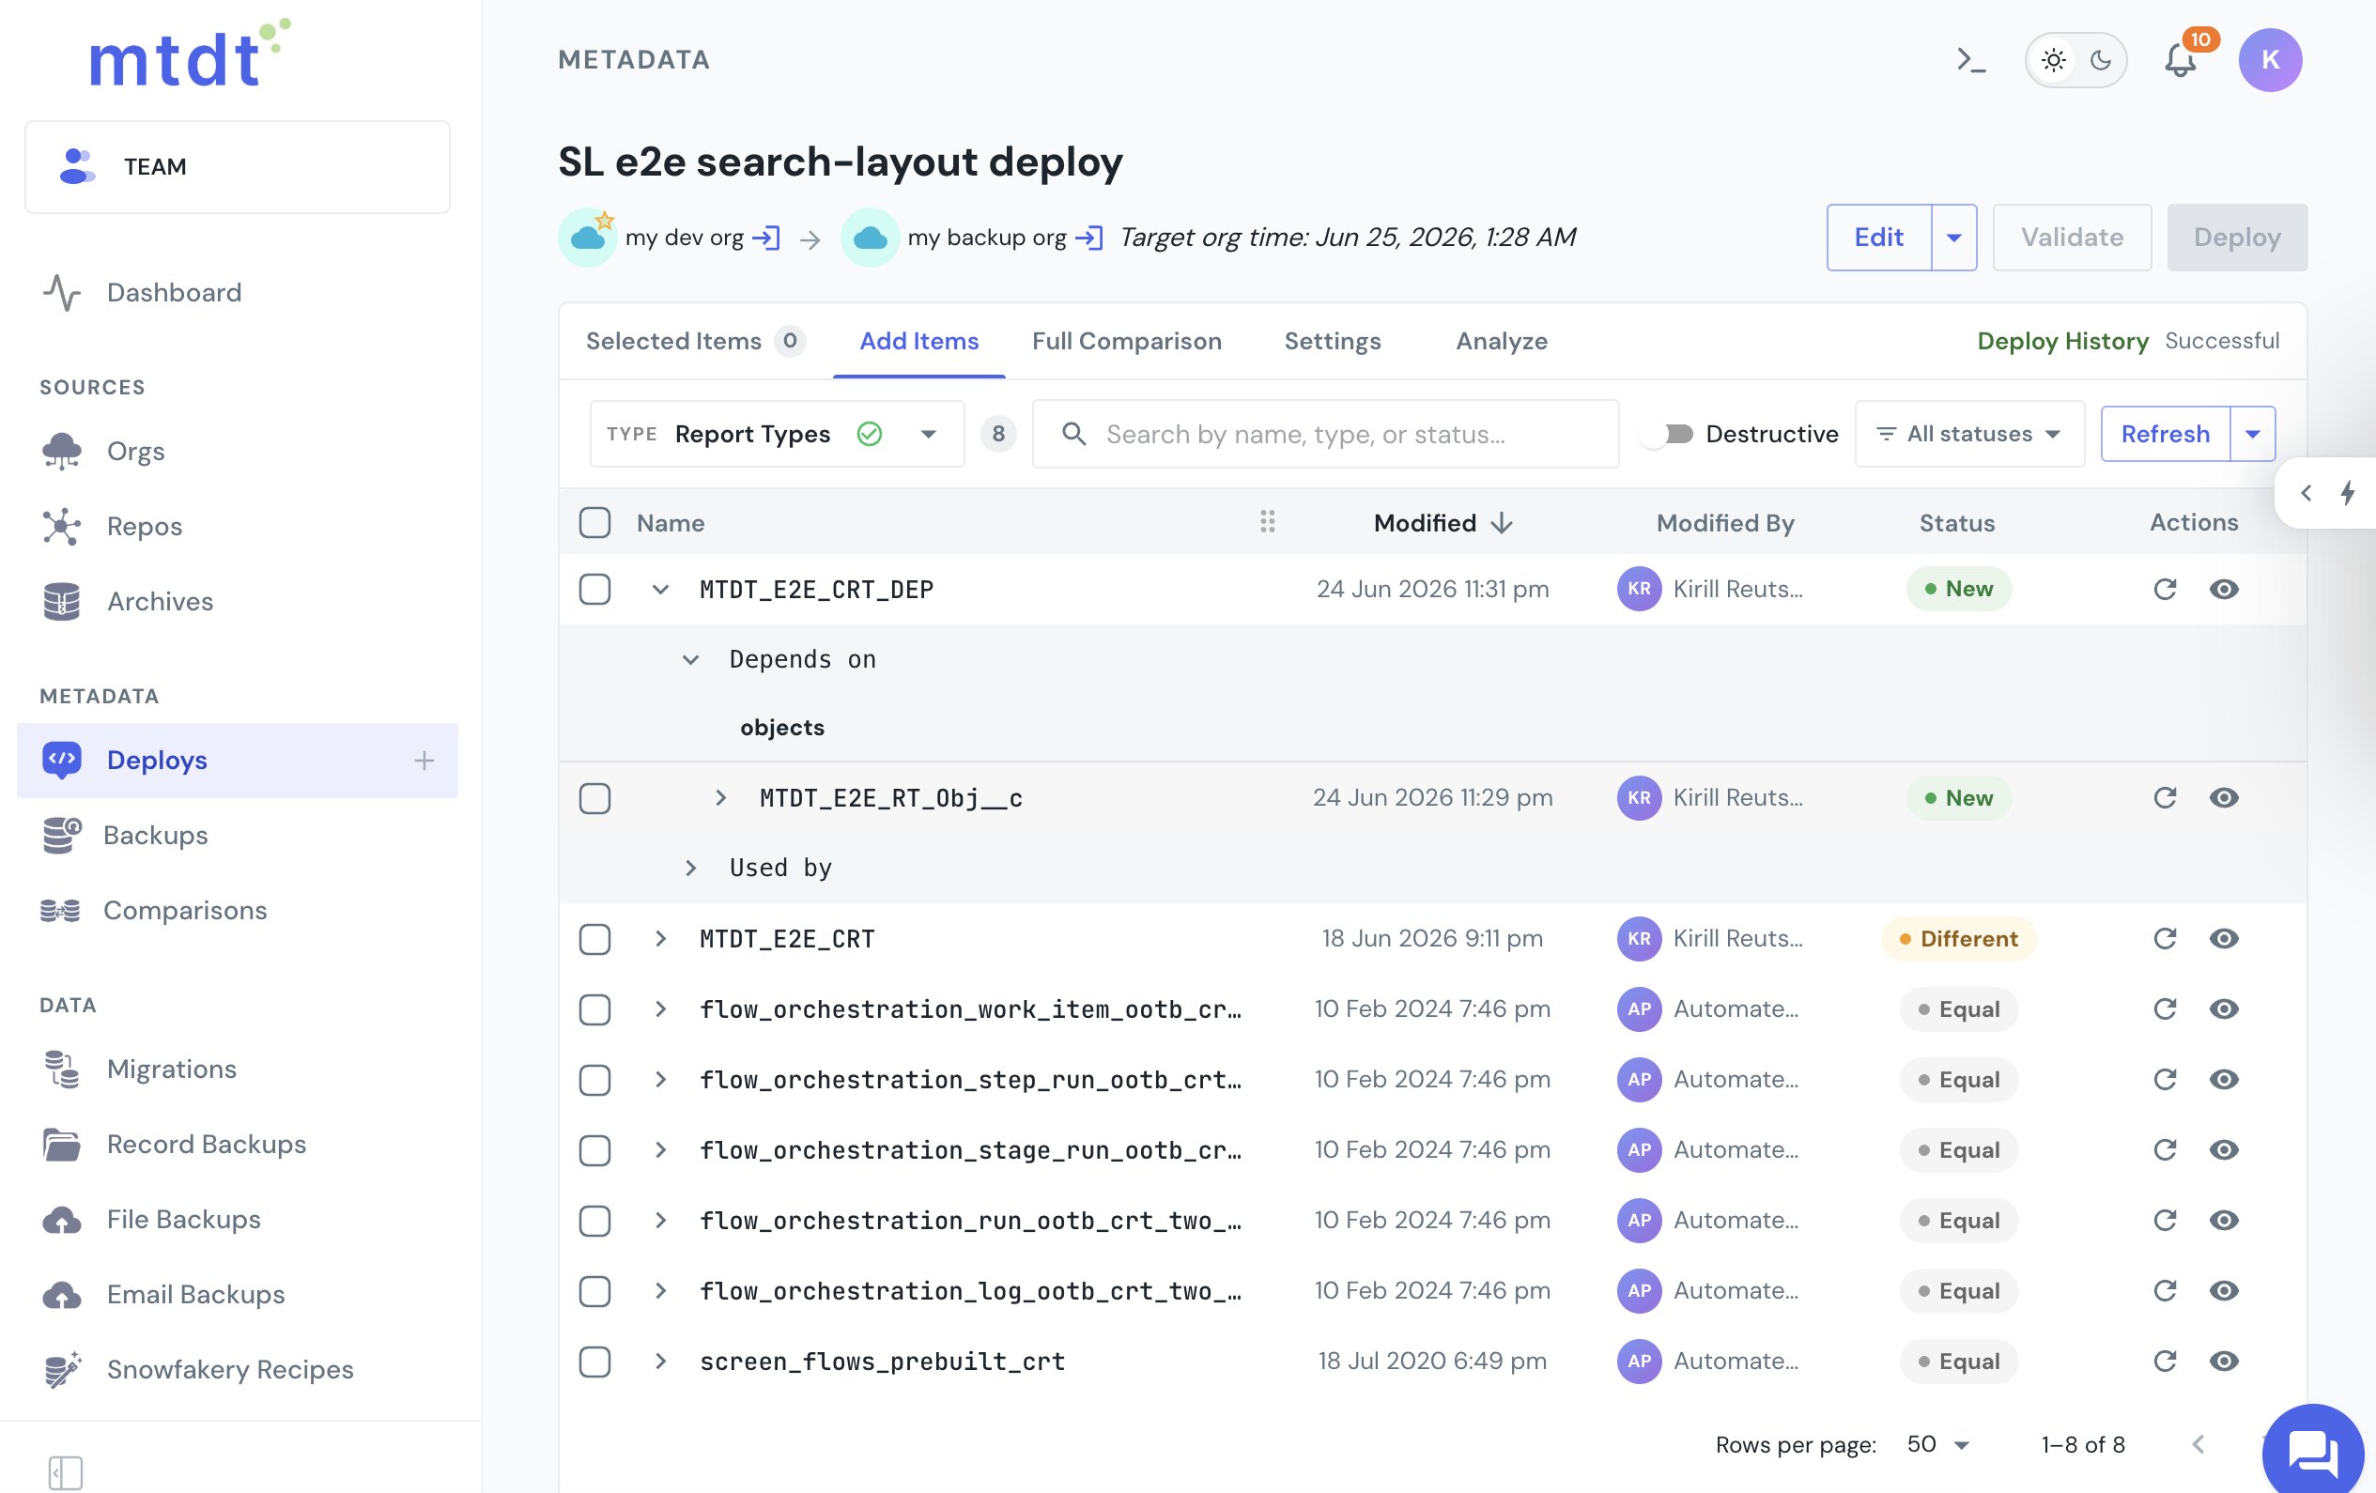Open the Report Types type dropdown
Viewport: 2376px width, 1493px height.
pyautogui.click(x=777, y=434)
